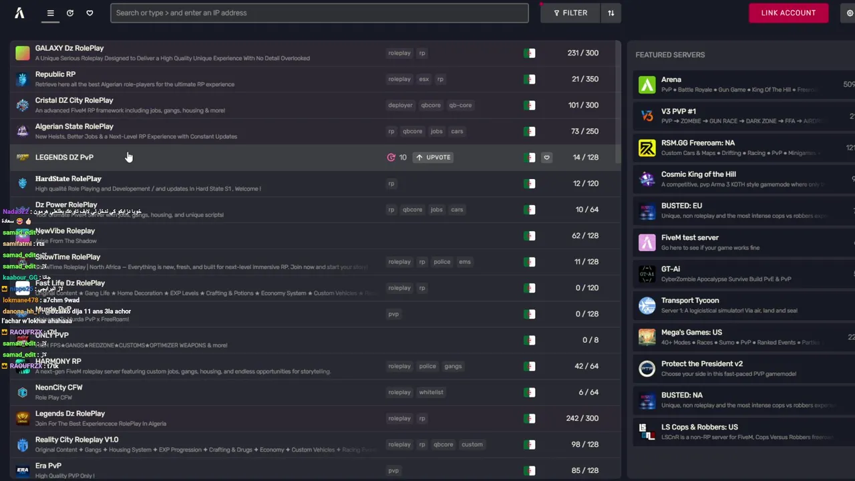
Task: Click the server list vertical scrollbar
Action: point(618,100)
